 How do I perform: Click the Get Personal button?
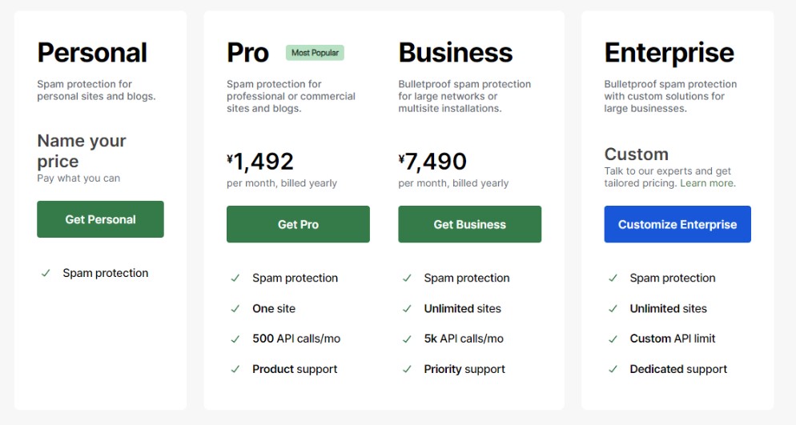[100, 219]
